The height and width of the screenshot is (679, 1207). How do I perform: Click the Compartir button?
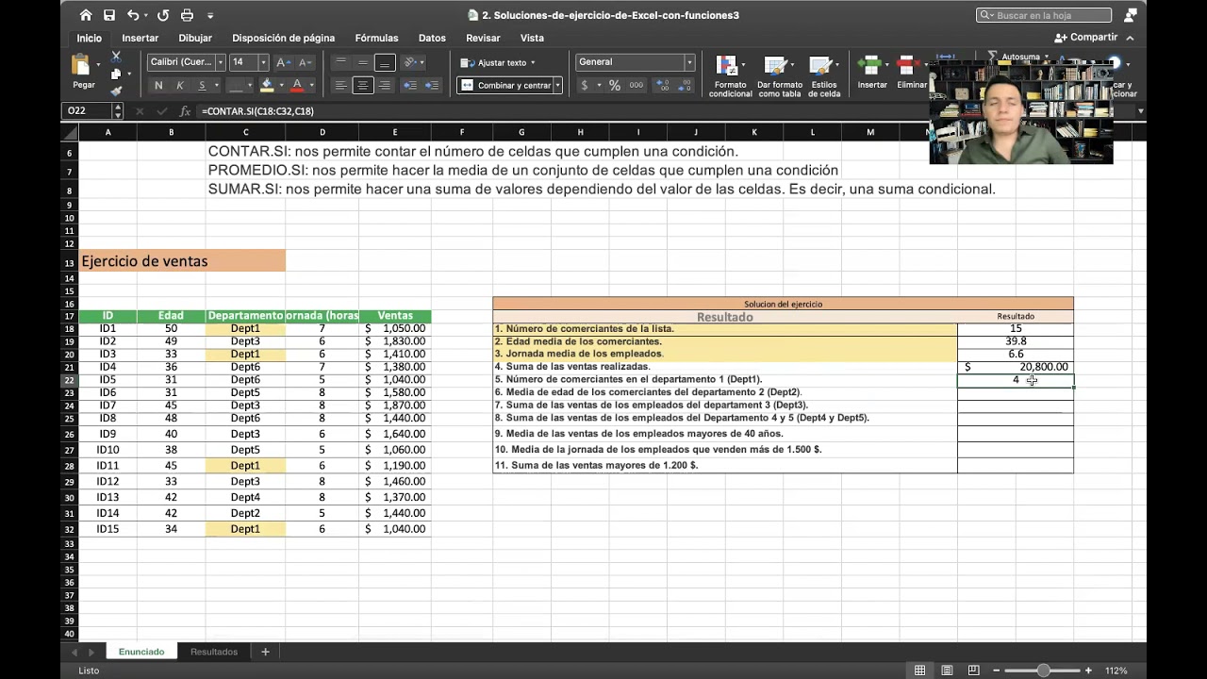[x=1086, y=38]
